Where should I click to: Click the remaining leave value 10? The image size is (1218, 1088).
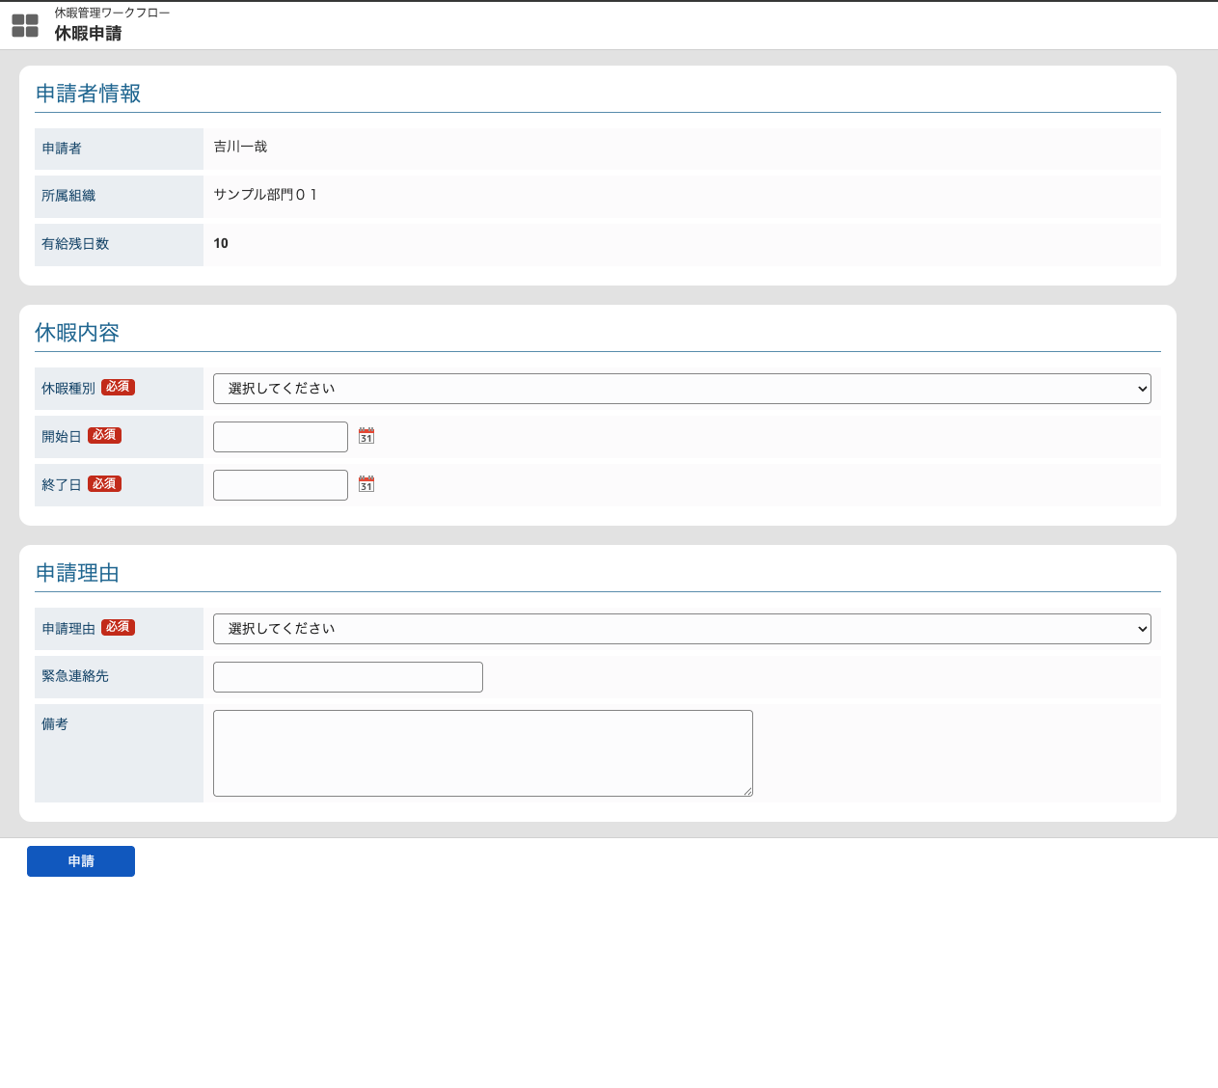(221, 243)
